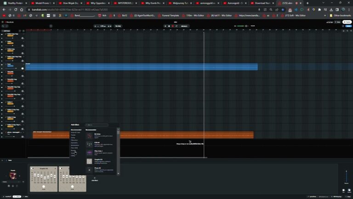Toggle first Graphic EQ power switch
The height and width of the screenshot is (199, 353).
click(33, 168)
